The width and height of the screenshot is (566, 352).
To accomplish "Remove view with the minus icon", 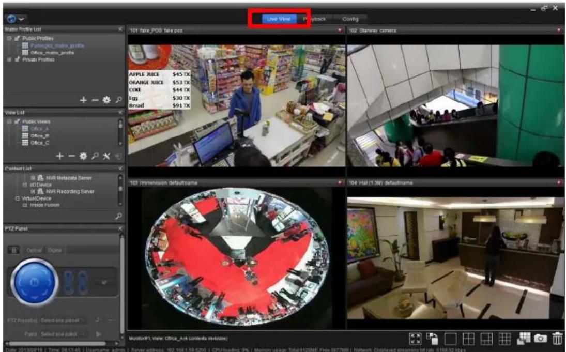I will (x=71, y=156).
